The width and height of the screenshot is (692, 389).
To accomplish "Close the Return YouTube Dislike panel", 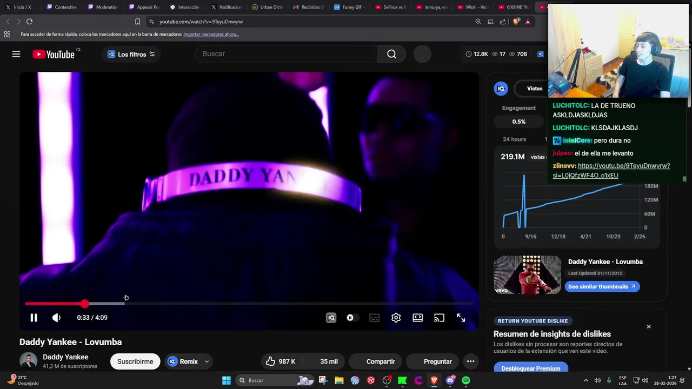I will (x=649, y=326).
